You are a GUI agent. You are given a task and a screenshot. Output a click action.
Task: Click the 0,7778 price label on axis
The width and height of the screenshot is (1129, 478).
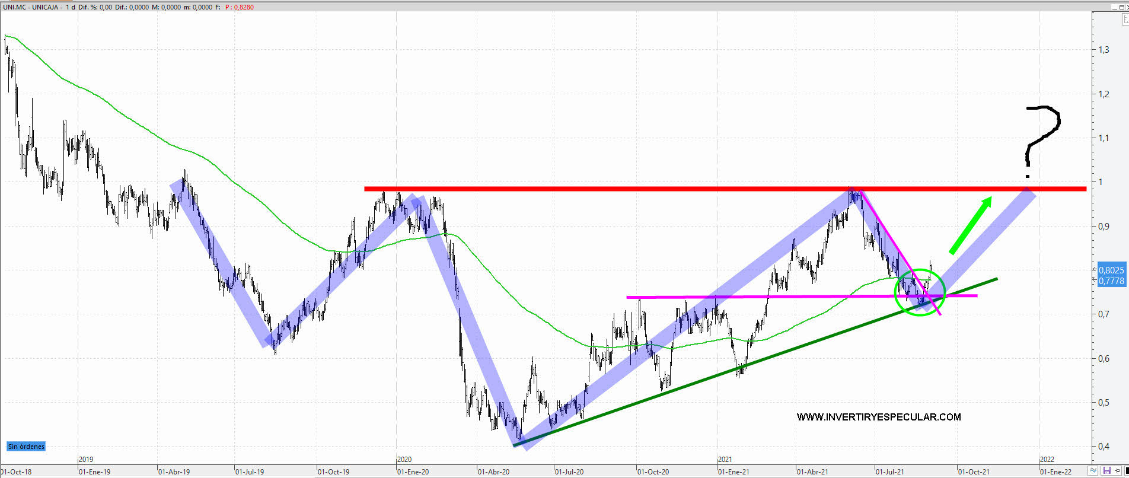[x=1111, y=281]
